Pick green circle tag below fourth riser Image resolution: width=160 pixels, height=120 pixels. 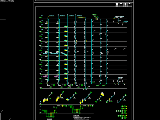82,85
